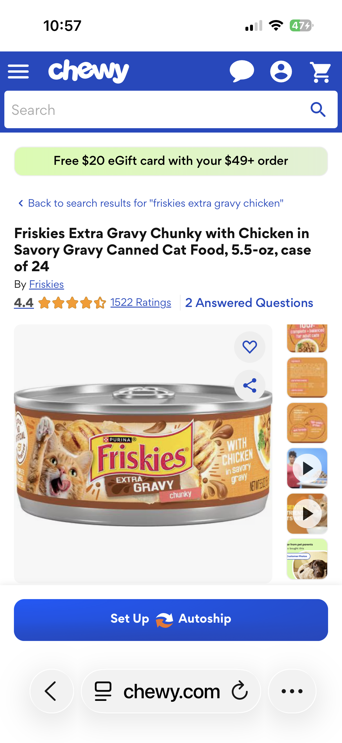Tap the Free $20 eGift card banner
342x743 pixels.
171,161
